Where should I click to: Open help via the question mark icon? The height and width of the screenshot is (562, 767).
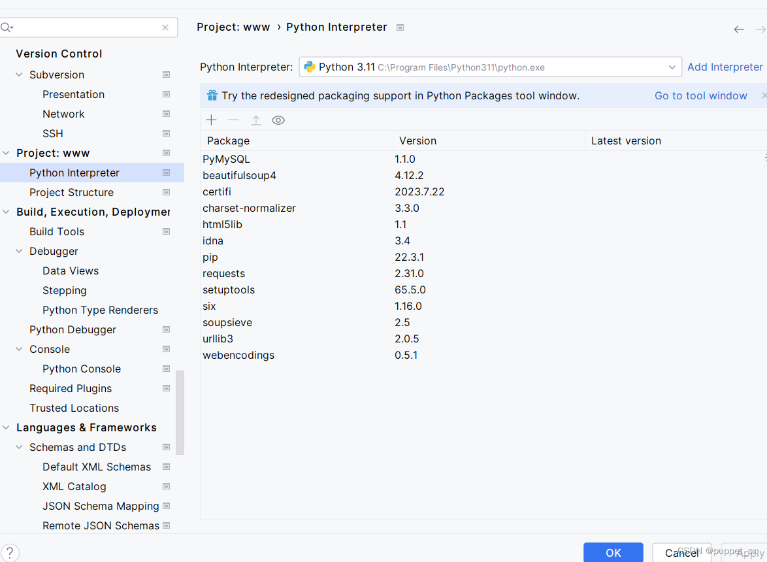(10, 552)
